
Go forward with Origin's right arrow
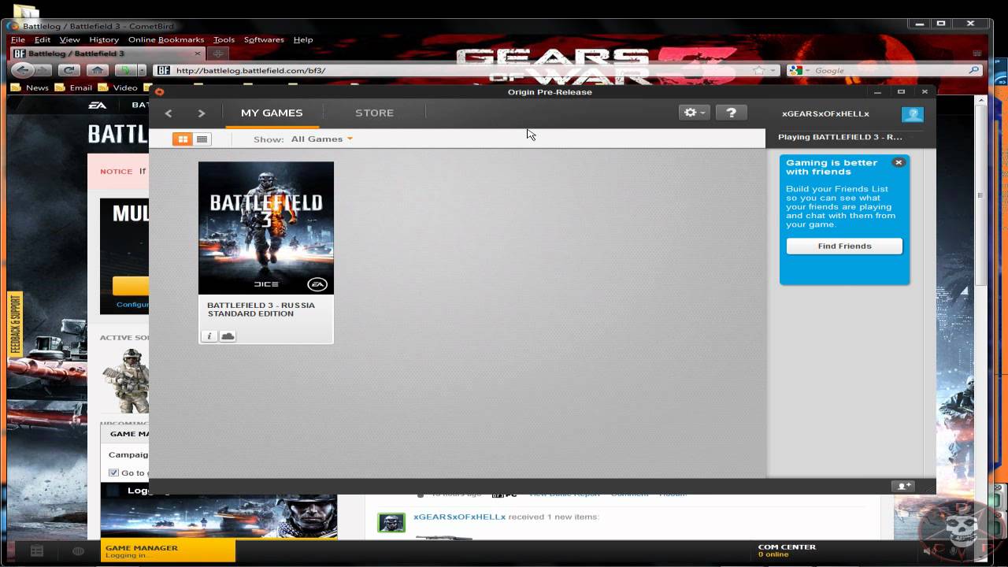click(x=202, y=113)
